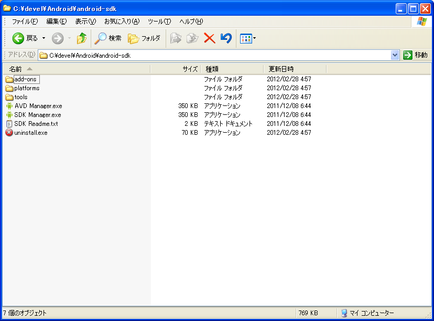Expand the address bar dropdown arrow
Image resolution: width=434 pixels, height=321 pixels.
click(x=395, y=55)
